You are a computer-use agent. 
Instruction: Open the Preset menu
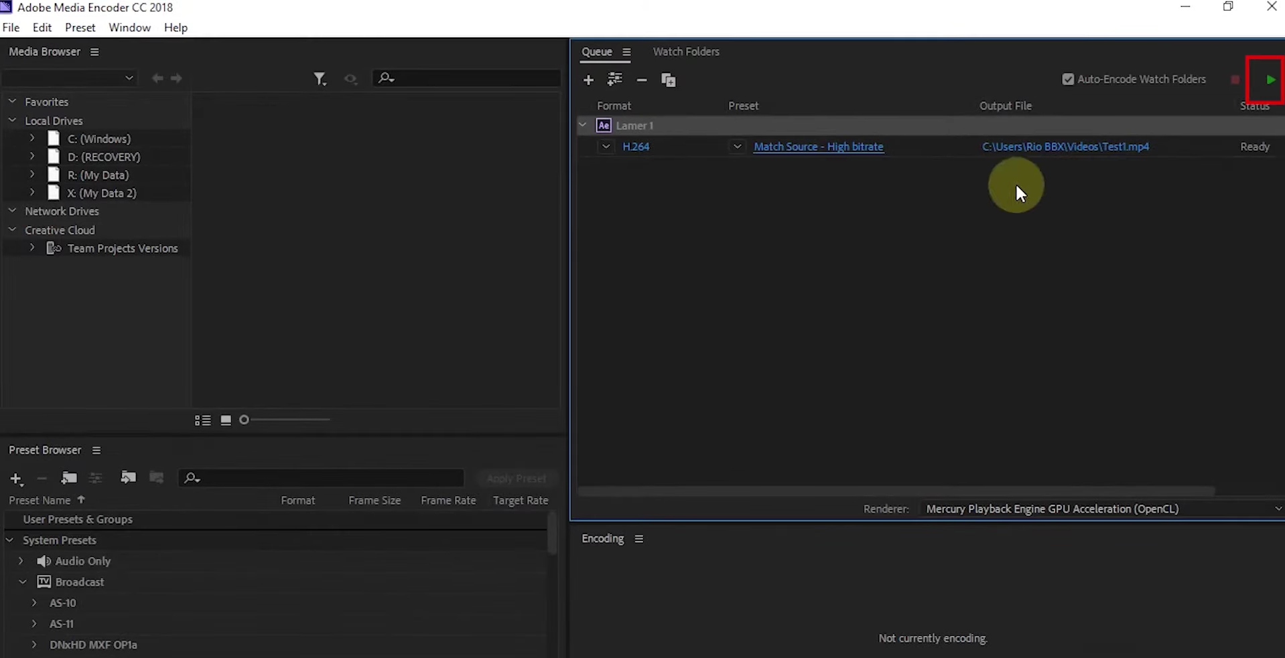[80, 27]
